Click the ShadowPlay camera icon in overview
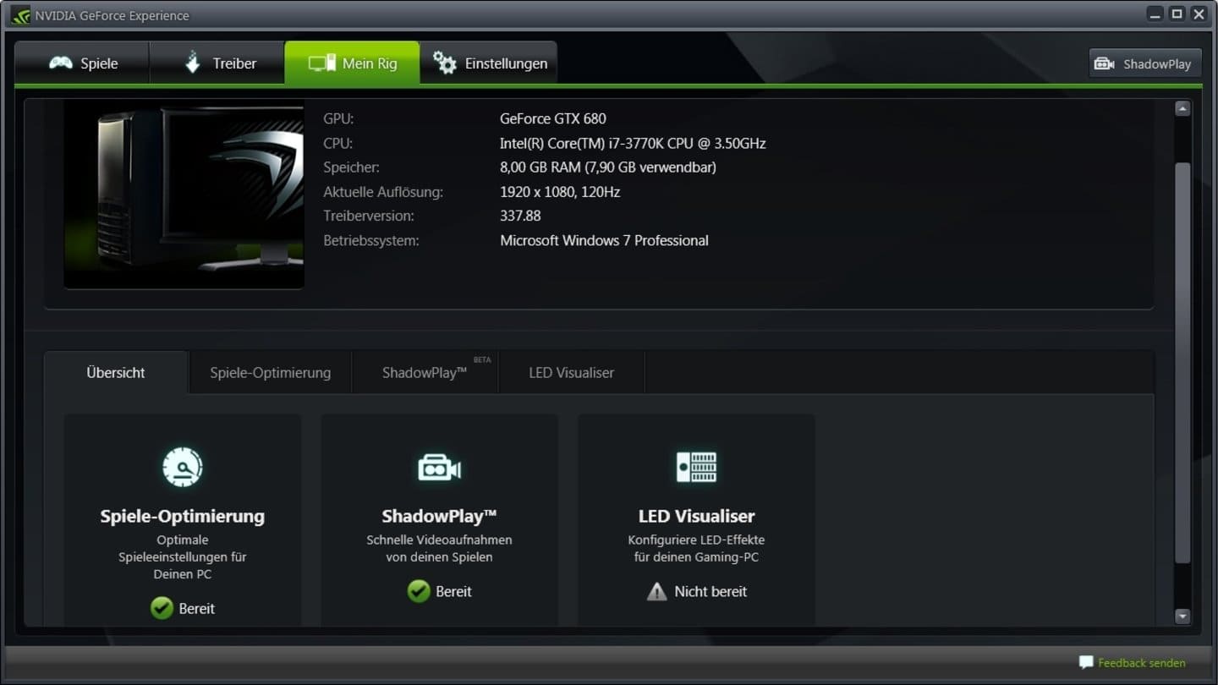1218x685 pixels. pyautogui.click(x=439, y=468)
